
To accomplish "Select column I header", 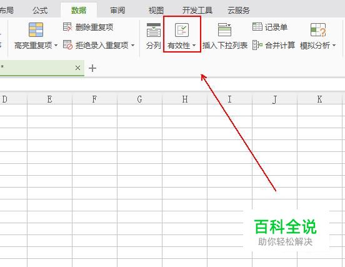I will pos(230,99).
